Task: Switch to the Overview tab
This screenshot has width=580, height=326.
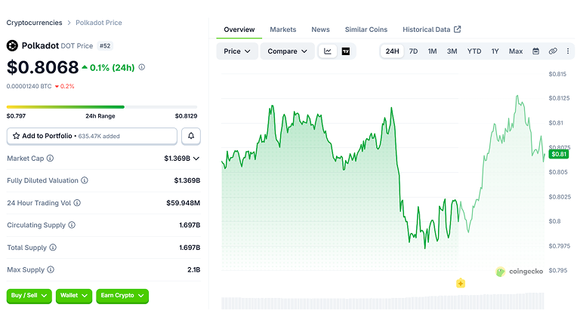Action: 239,29
